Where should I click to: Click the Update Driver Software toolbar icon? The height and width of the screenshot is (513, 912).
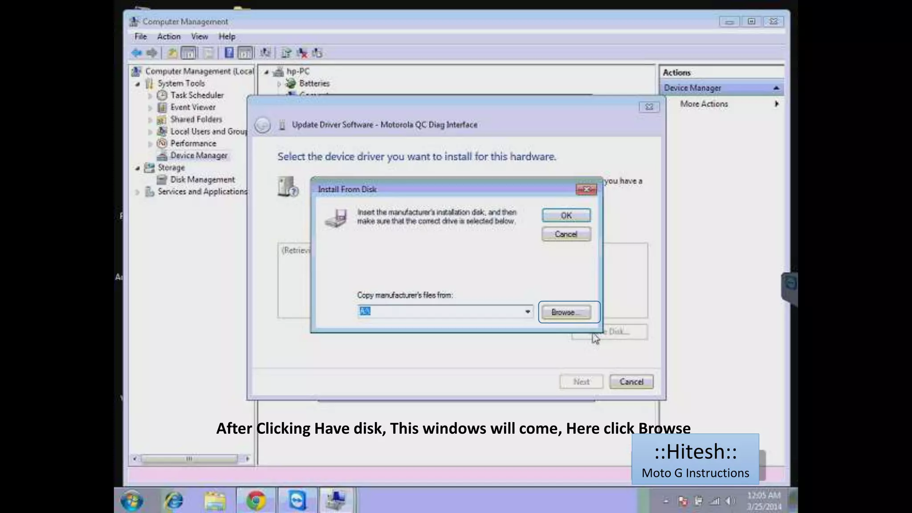tap(286, 53)
